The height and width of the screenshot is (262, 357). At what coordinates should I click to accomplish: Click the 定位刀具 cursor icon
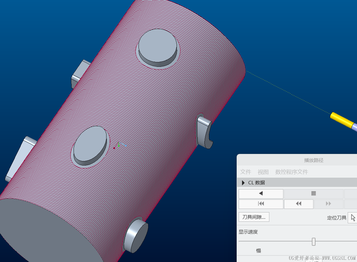click(353, 218)
